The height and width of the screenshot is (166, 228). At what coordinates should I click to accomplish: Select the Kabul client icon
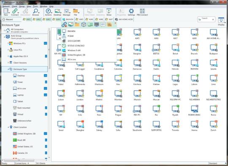(61, 78)
